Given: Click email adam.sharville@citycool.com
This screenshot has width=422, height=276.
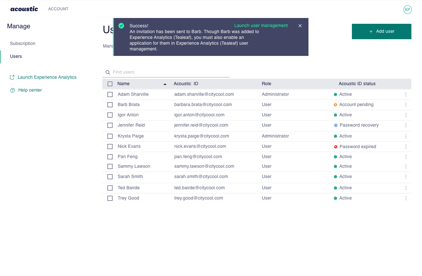Looking at the screenshot, I should [x=204, y=94].
